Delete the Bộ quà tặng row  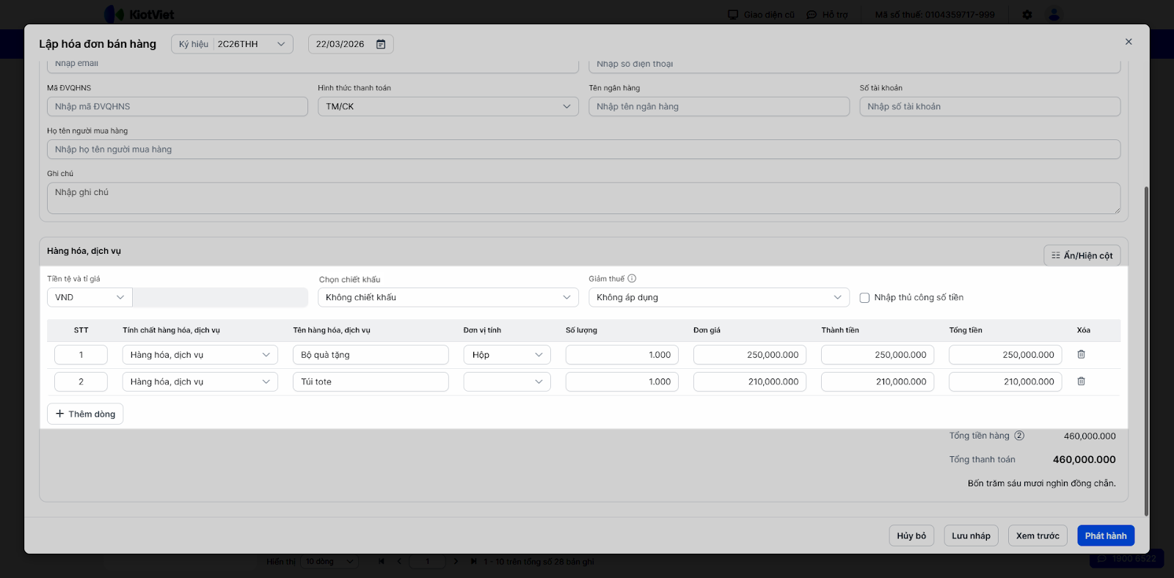(x=1081, y=354)
